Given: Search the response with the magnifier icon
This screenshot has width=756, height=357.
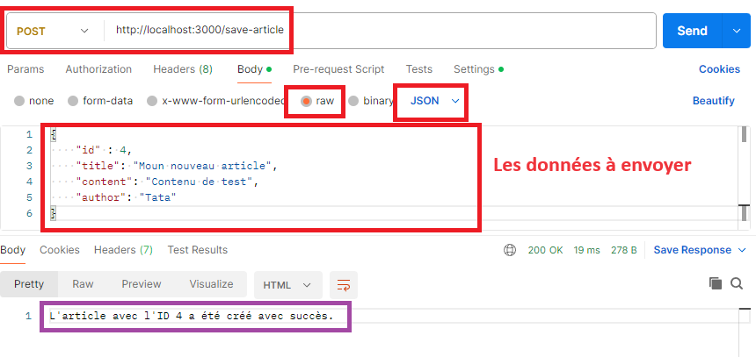Looking at the screenshot, I should coord(737,283).
